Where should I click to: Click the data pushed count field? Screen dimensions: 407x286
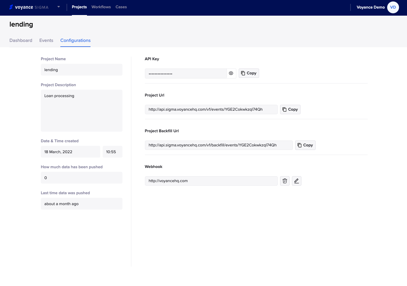click(82, 178)
